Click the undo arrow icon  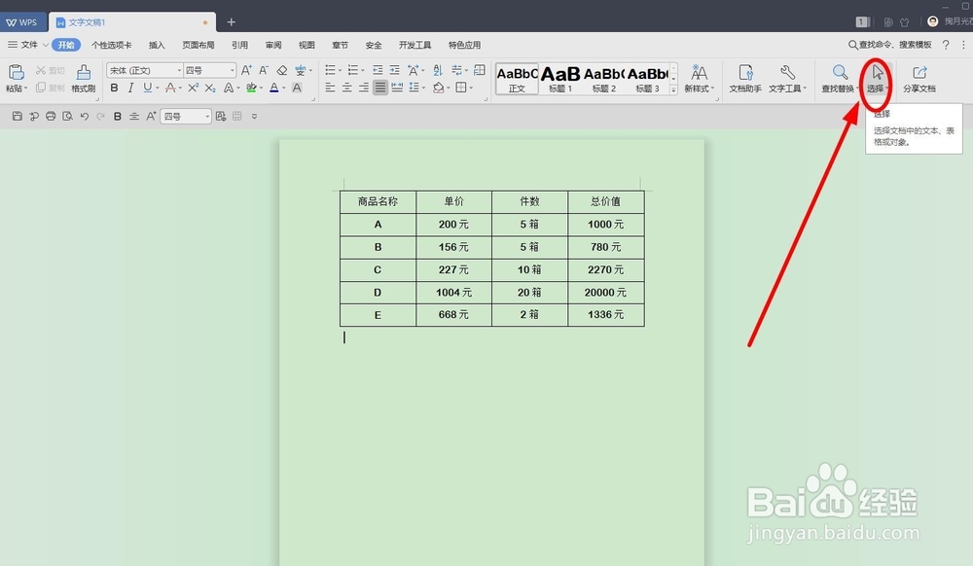pyautogui.click(x=86, y=115)
